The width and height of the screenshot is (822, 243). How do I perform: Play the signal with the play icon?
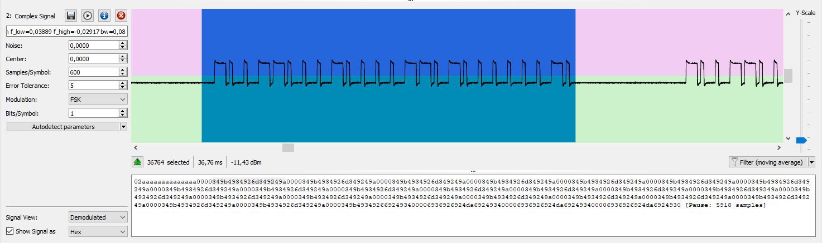pyautogui.click(x=88, y=16)
